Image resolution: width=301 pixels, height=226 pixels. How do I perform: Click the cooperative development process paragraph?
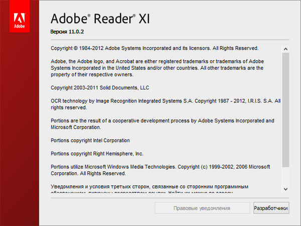click(163, 124)
